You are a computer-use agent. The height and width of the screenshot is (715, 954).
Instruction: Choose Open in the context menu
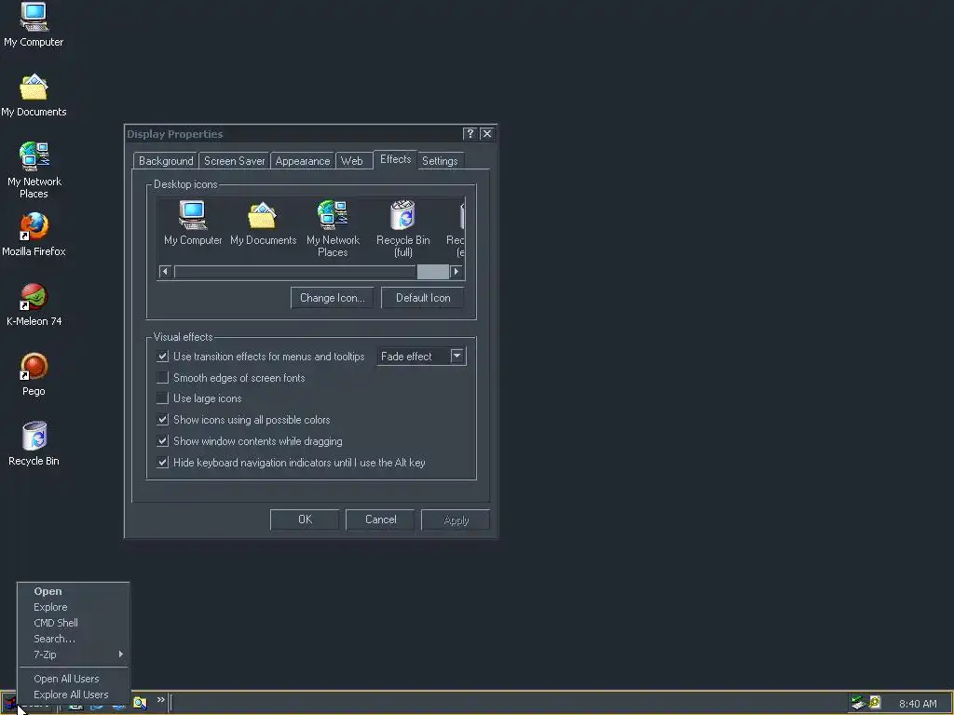pos(73,591)
